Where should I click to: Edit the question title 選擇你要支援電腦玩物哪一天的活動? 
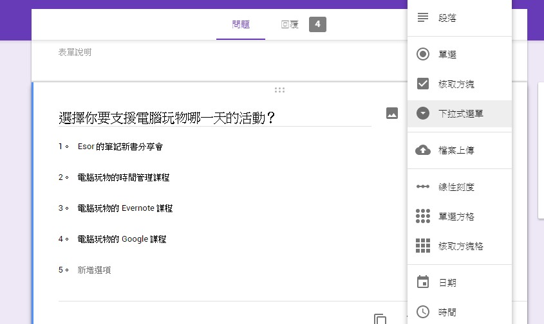point(215,118)
